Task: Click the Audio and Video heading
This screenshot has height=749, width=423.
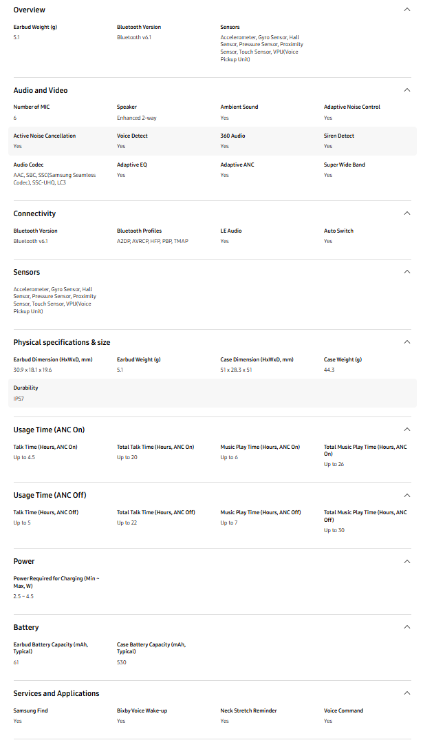Action: 41,90
